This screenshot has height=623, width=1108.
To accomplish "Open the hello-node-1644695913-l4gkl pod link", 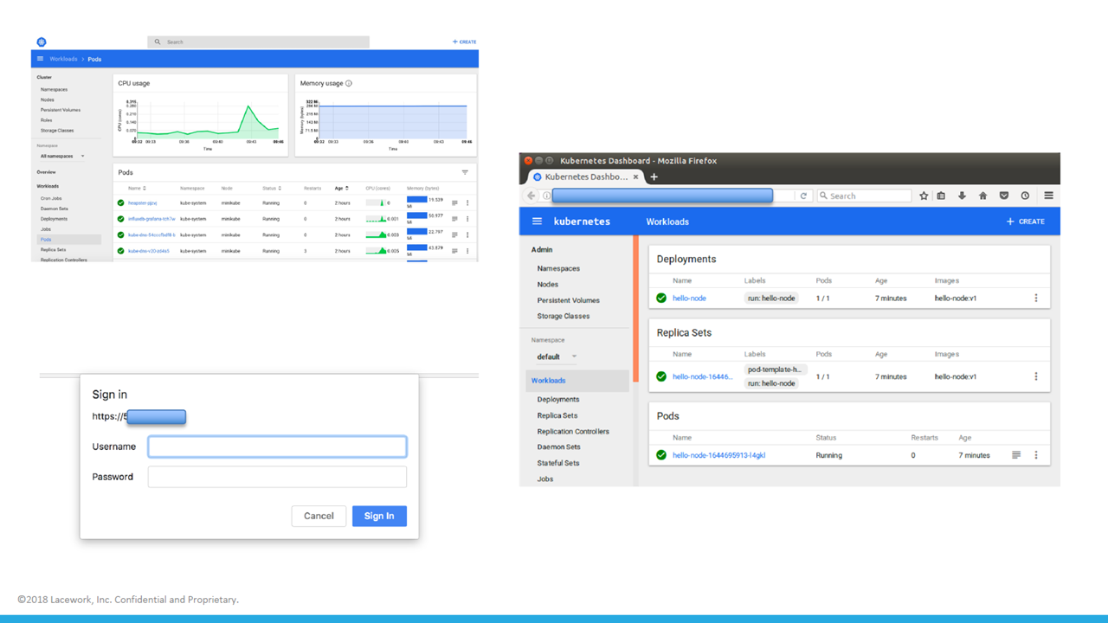I will tap(719, 455).
